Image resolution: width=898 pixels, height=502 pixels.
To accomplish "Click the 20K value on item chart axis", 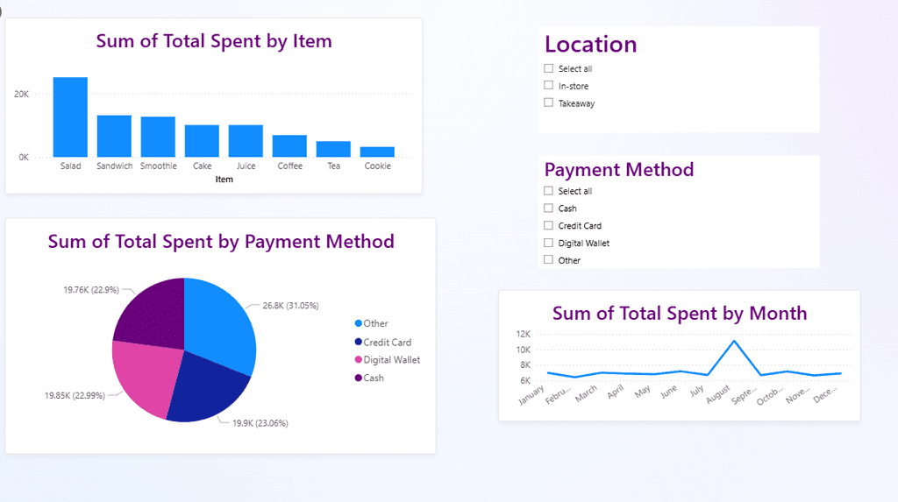I will coord(21,94).
